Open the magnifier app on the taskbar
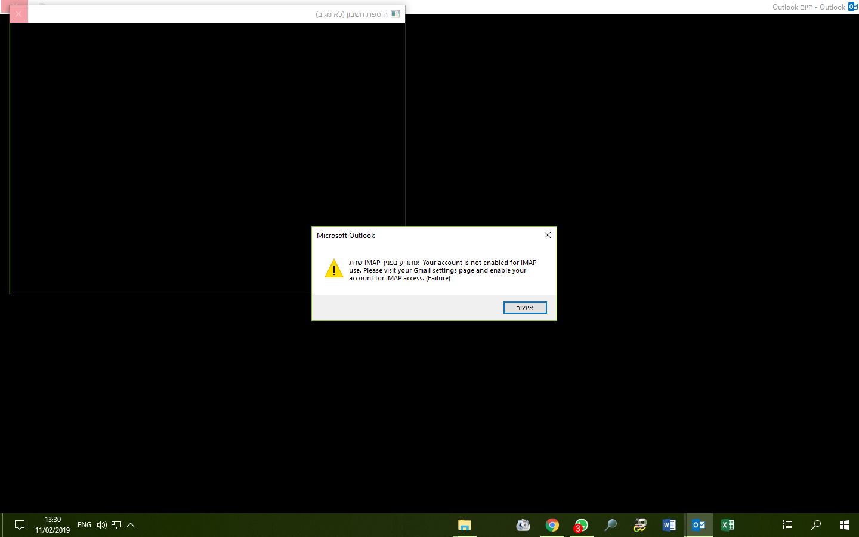This screenshot has height=537, width=859. click(x=610, y=525)
